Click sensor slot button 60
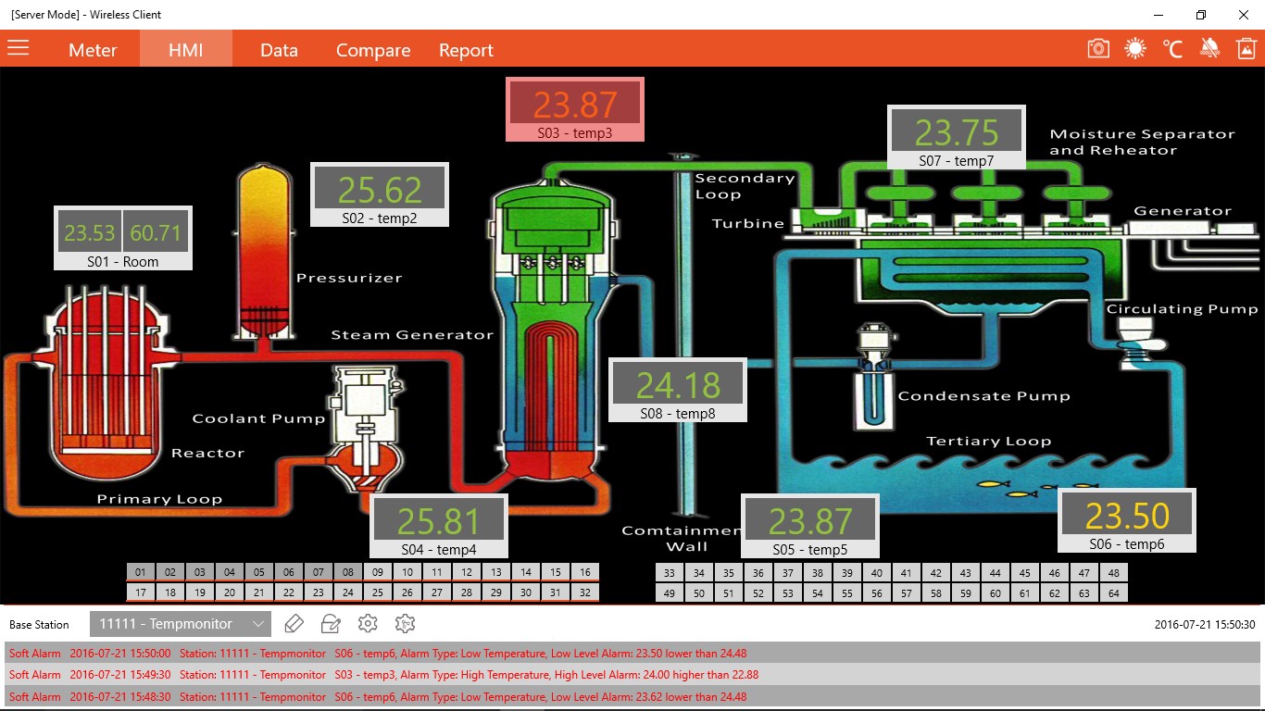Screen dimensions: 1265x711 996,593
